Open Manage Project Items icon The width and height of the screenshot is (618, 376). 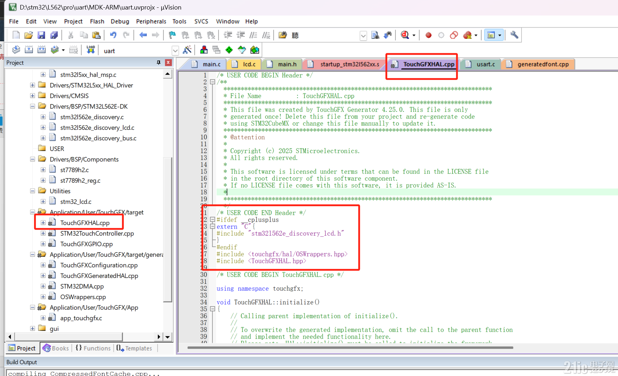(204, 50)
